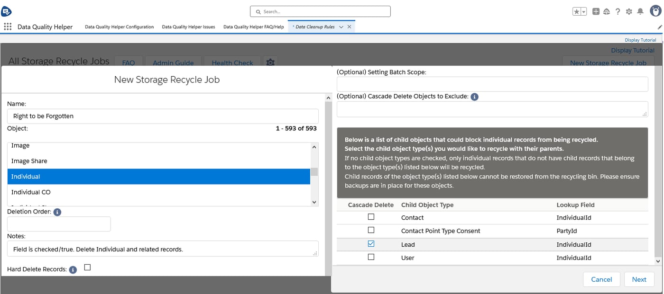Click the Object list scrollbar up arrow
Viewport: 664px width, 294px height.
314,147
